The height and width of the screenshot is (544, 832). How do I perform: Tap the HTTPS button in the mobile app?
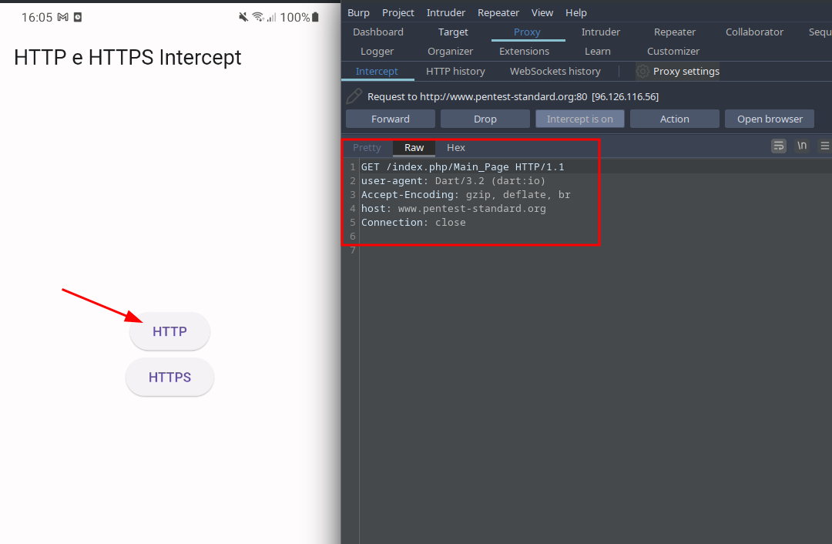point(169,378)
